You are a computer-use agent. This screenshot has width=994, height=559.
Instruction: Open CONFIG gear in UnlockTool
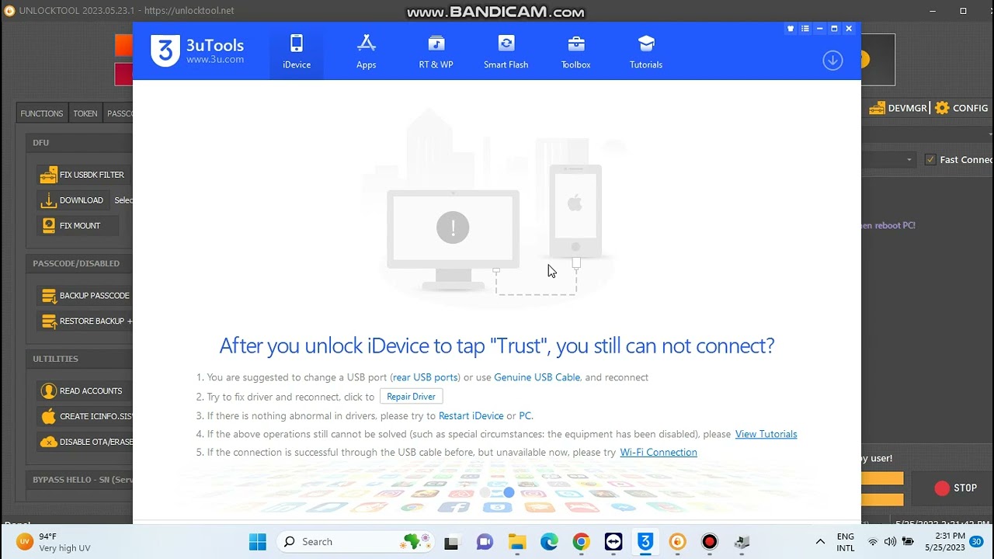pos(961,108)
